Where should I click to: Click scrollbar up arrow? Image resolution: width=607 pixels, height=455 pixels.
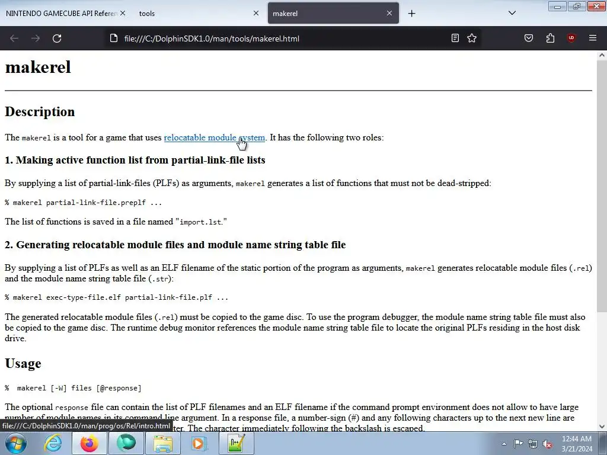[602, 55]
